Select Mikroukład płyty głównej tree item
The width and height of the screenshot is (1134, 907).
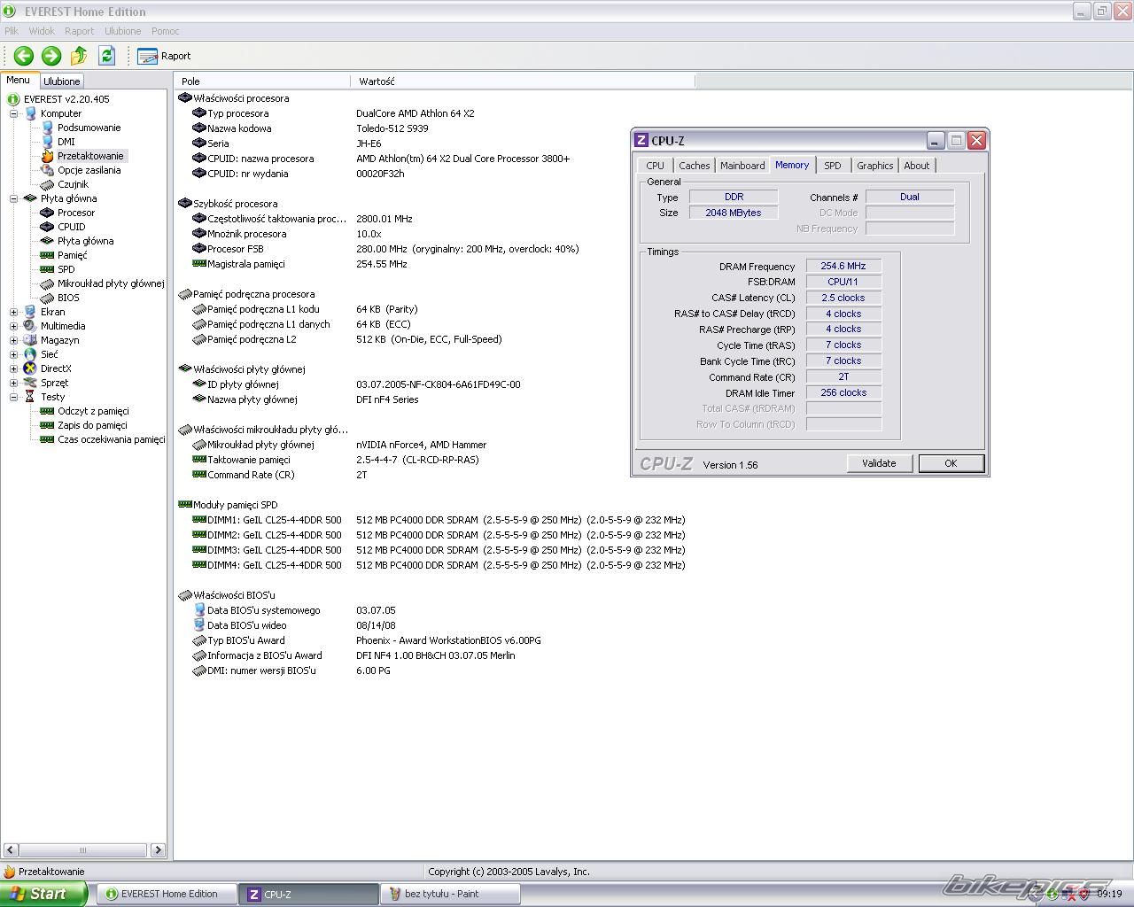(111, 283)
